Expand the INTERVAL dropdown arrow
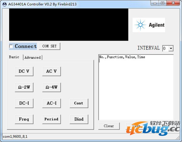 pyautogui.click(x=171, y=48)
